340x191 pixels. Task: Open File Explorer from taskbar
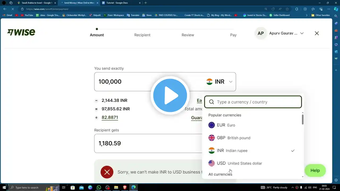116,188
